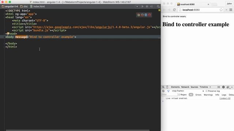
Task: Click the console prompt line
Action: pyautogui.click(x=197, y=101)
